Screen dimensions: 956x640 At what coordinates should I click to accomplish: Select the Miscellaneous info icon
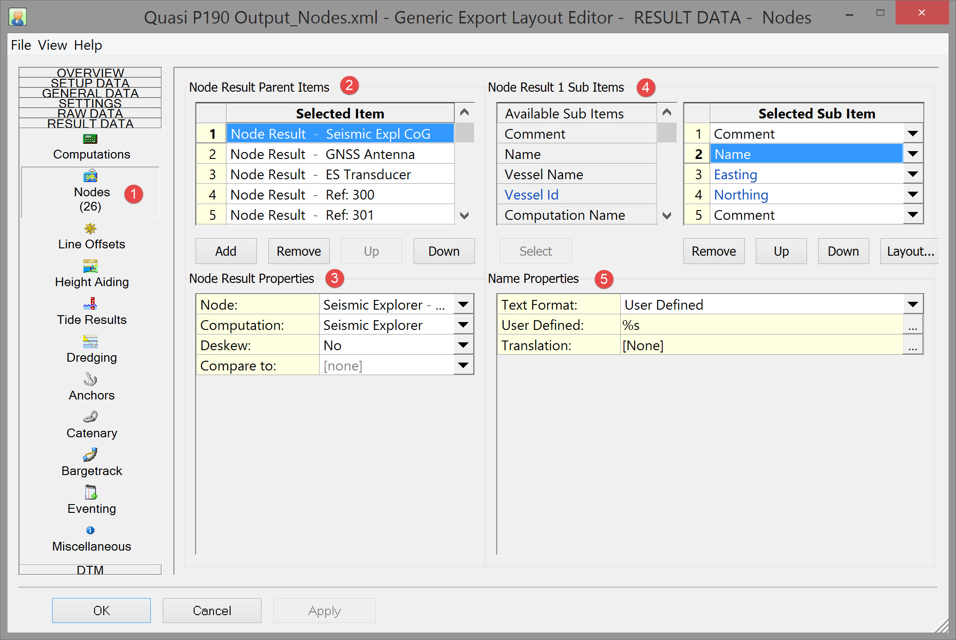pos(90,531)
